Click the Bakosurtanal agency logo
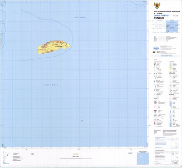This screenshot has height=168, width=182. pos(156,48)
